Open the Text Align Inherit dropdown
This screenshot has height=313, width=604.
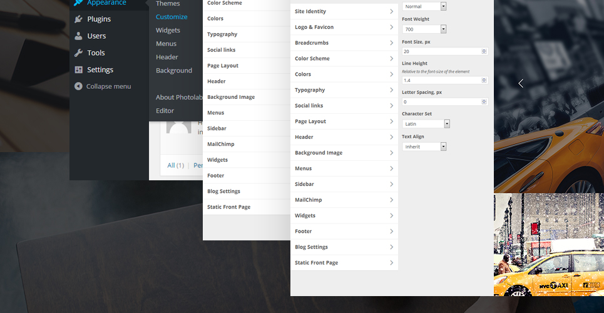[424, 146]
